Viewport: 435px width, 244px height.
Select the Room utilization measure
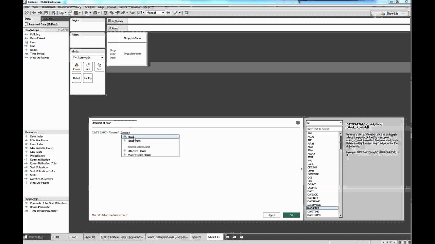40,160
